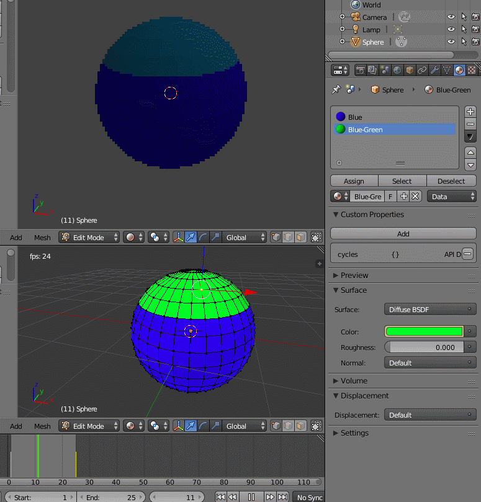Open the Modifiers wrench tab
The height and width of the screenshot is (502, 481).
[x=434, y=70]
